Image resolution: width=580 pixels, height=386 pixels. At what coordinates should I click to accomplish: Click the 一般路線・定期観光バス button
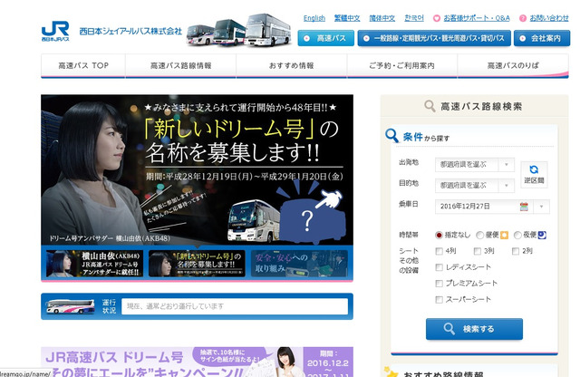pos(434,38)
